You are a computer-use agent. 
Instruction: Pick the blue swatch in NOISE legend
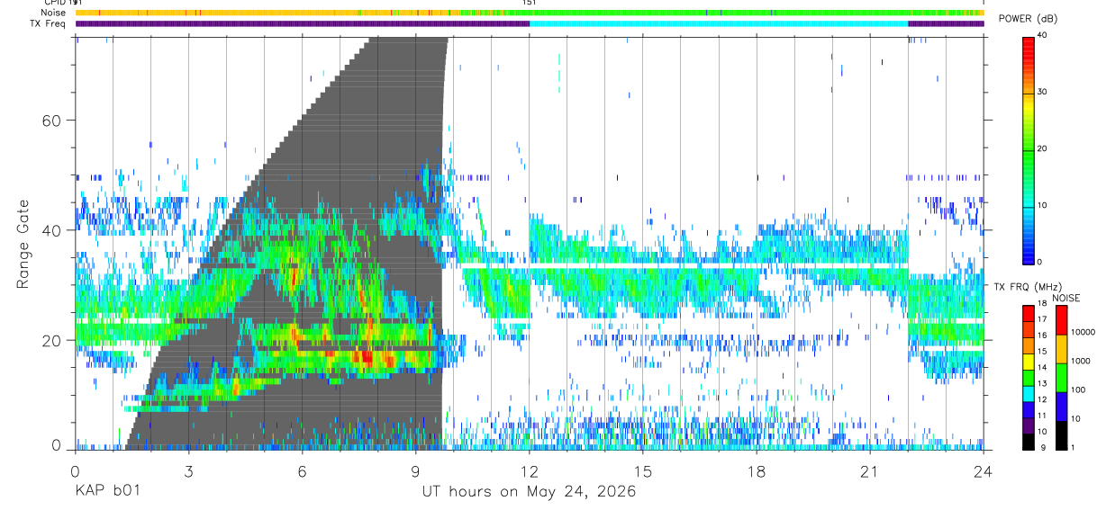(x=1061, y=405)
